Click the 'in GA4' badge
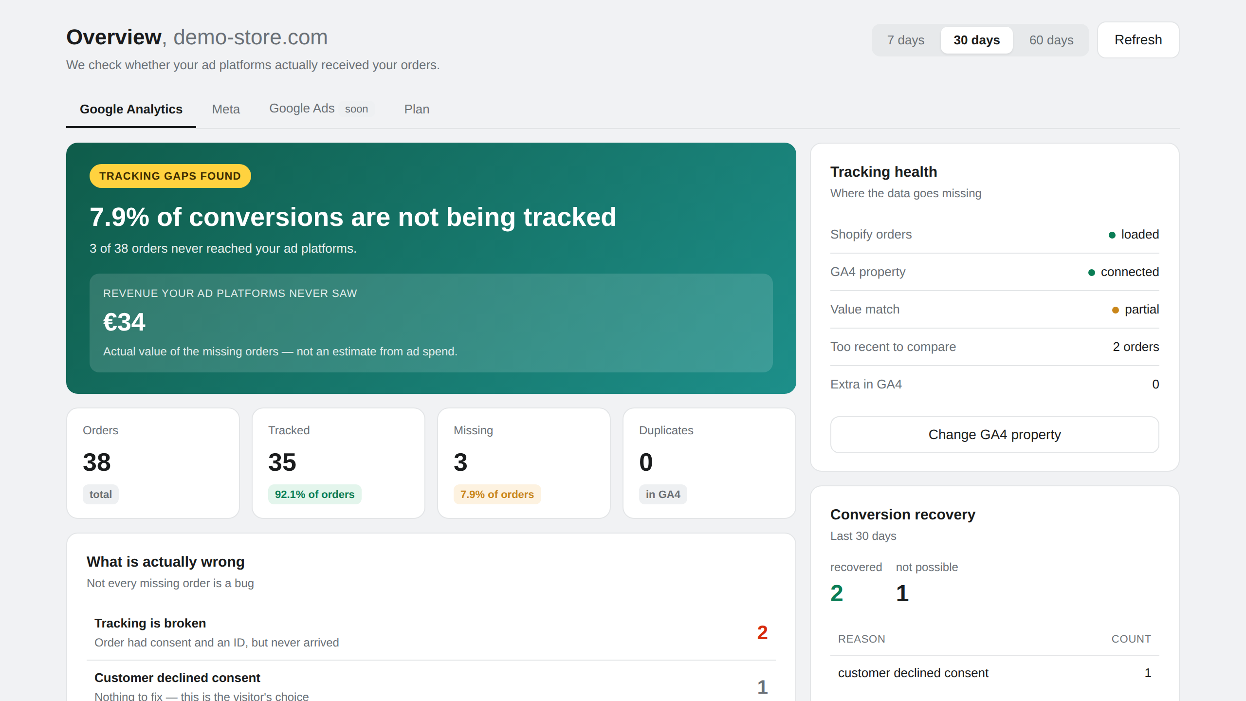The image size is (1246, 701). pos(663,494)
